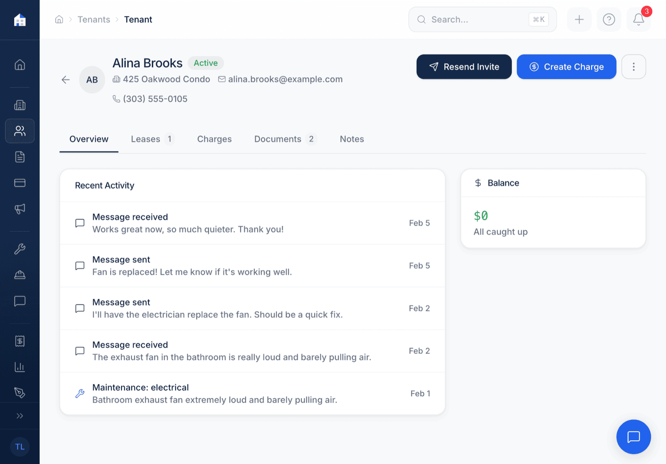Screen dimensions: 666x464
Task: Select the Announcements megaphone icon
Action: tap(20, 209)
